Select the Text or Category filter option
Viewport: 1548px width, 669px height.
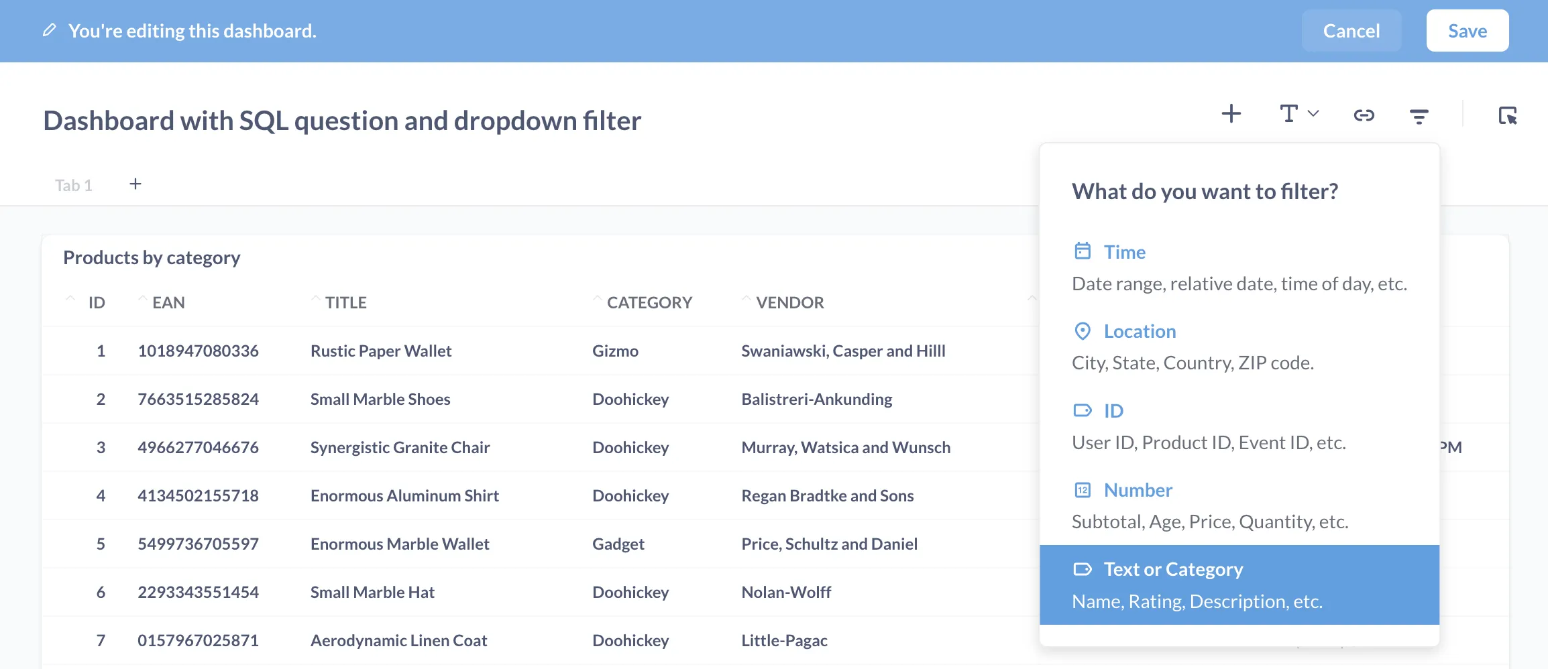tap(1172, 568)
